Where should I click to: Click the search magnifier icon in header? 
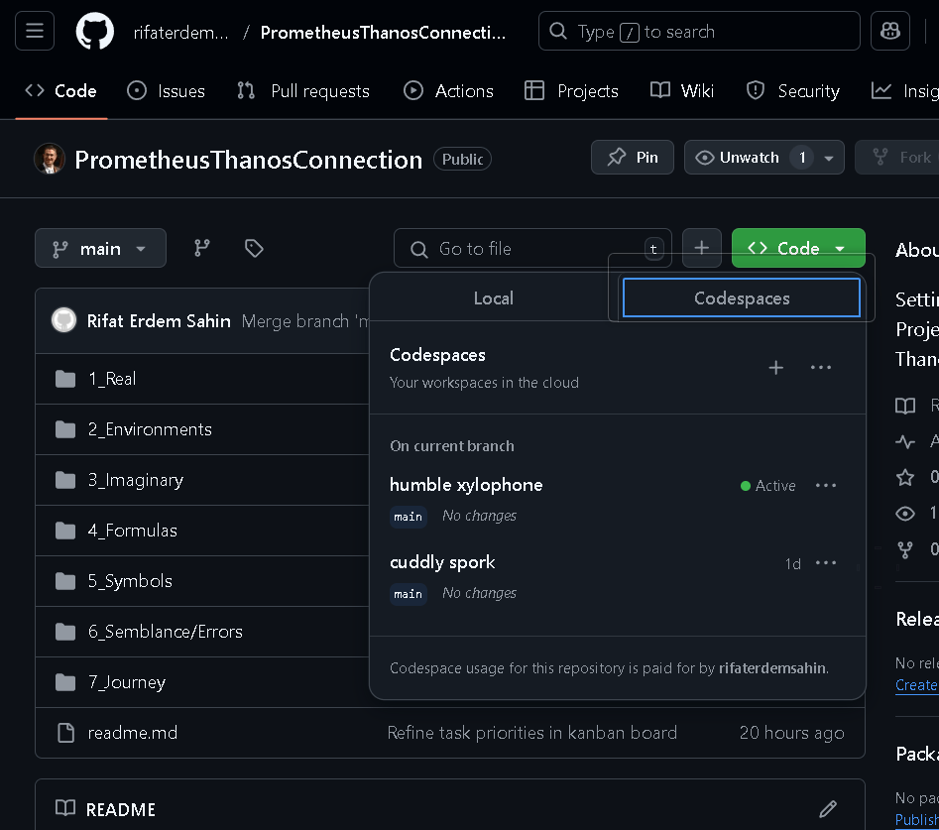pyautogui.click(x=558, y=31)
